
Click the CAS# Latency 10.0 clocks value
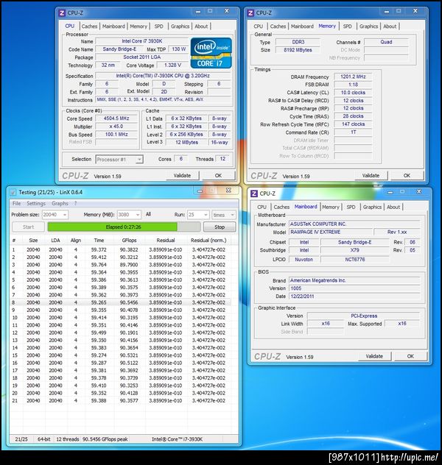coord(353,93)
